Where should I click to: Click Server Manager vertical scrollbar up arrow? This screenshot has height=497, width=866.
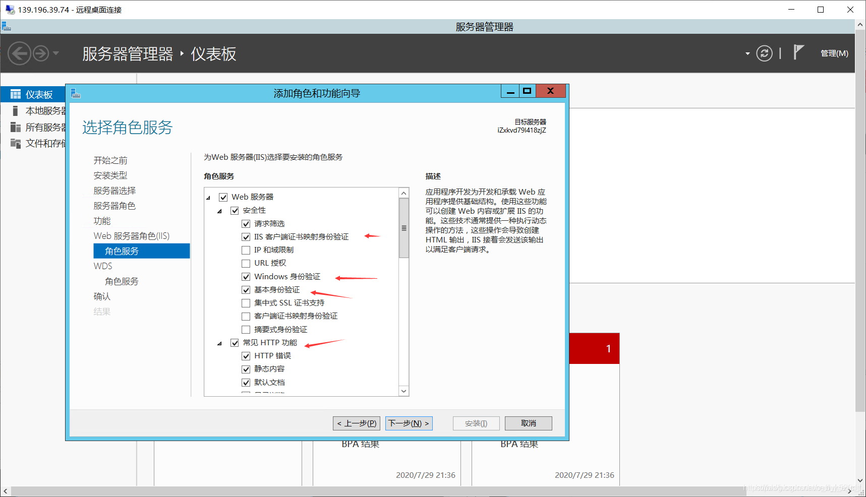[860, 24]
